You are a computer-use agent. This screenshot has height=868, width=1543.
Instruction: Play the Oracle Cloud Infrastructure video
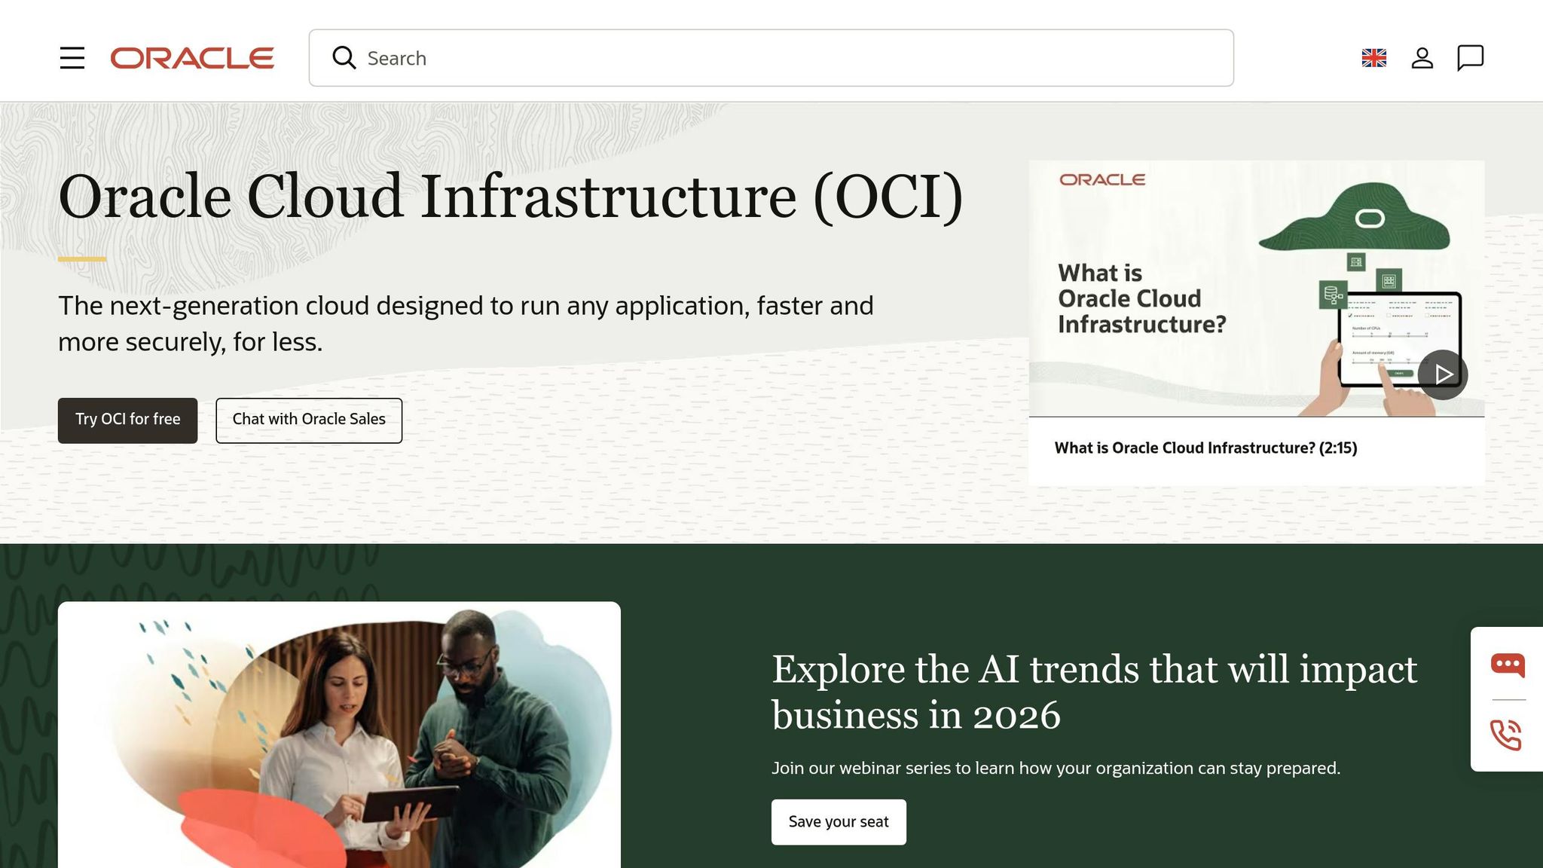(x=1443, y=374)
